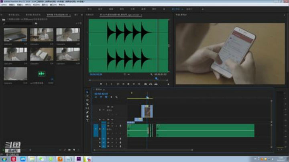Open the Window menu
This screenshot has width=289, height=162.
[53, 4]
